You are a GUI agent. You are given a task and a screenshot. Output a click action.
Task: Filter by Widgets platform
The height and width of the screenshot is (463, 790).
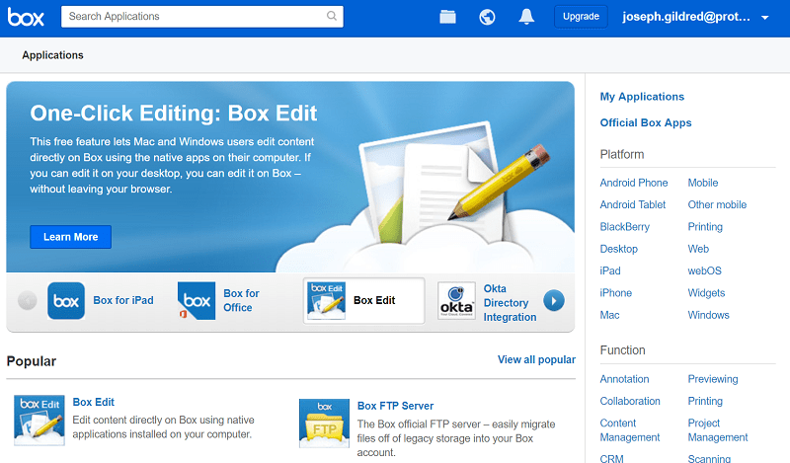click(706, 293)
